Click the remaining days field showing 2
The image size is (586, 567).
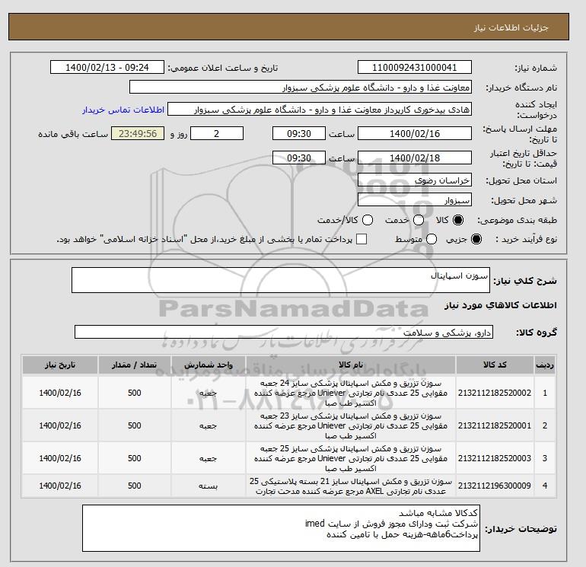tap(217, 133)
